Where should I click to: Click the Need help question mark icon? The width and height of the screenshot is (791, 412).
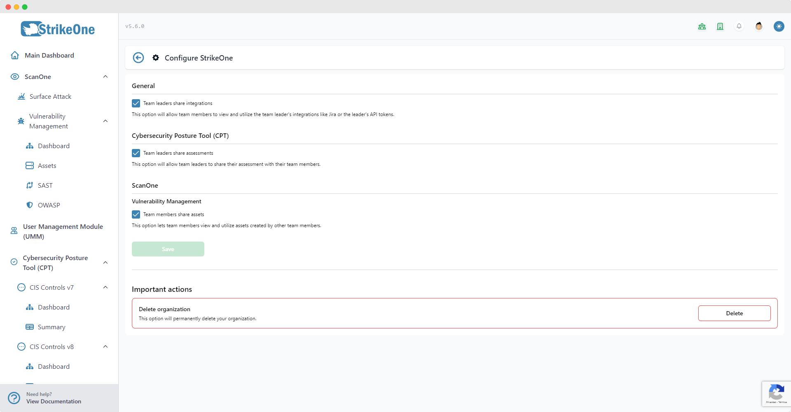coord(14,398)
